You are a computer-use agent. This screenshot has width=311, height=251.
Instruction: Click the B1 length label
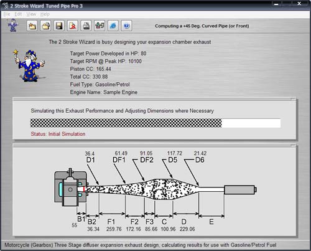tap(81, 219)
